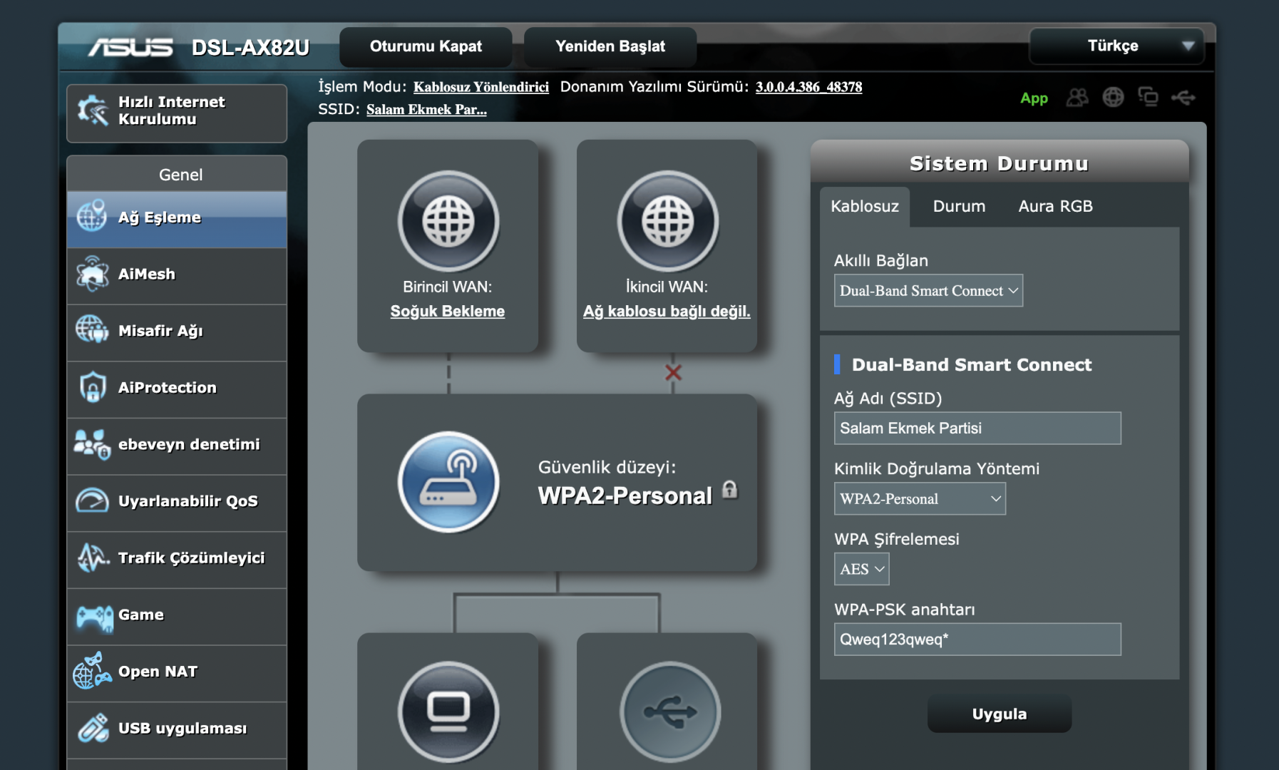Open the Game menu item
This screenshot has height=770, width=1279.
pos(177,615)
